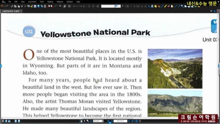Open the line style arrow dropdown
The width and height of the screenshot is (220, 124).
pos(78,6)
